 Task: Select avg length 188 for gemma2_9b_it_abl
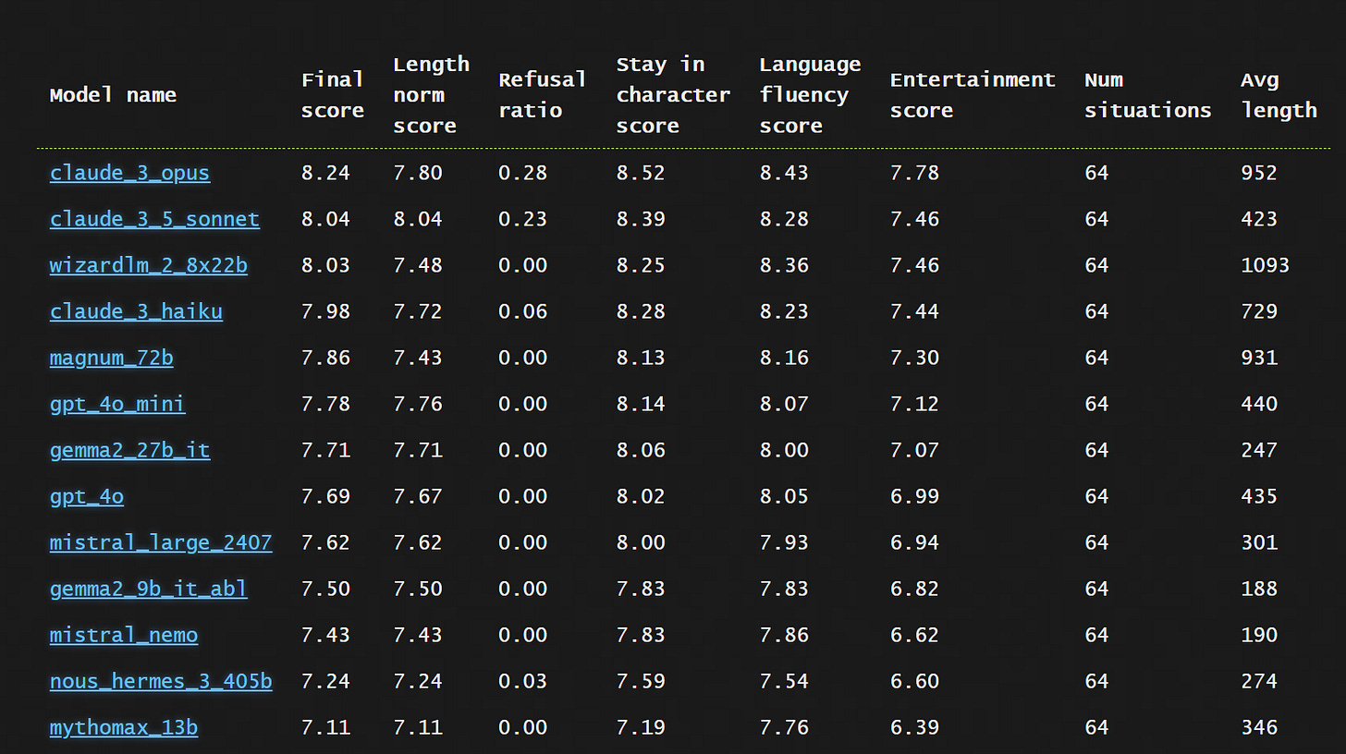click(1259, 589)
